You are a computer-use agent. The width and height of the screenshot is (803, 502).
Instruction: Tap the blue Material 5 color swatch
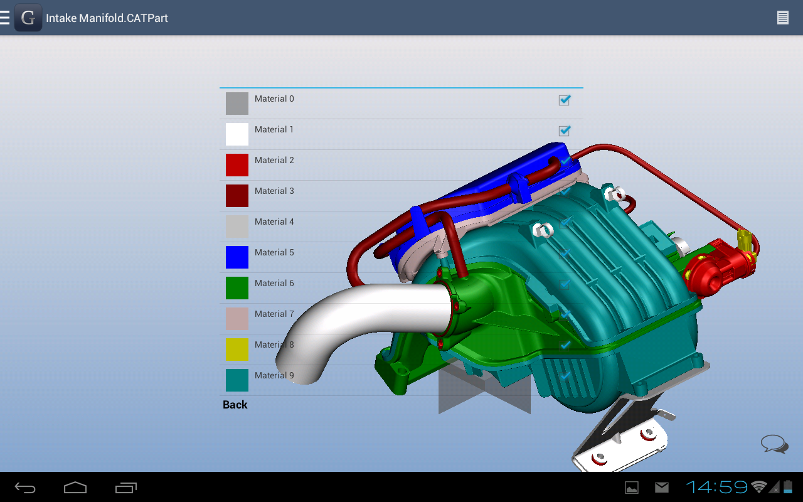(x=237, y=257)
